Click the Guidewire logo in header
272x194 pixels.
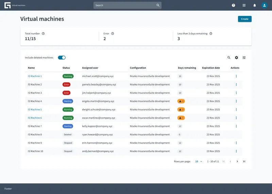(7, 5)
